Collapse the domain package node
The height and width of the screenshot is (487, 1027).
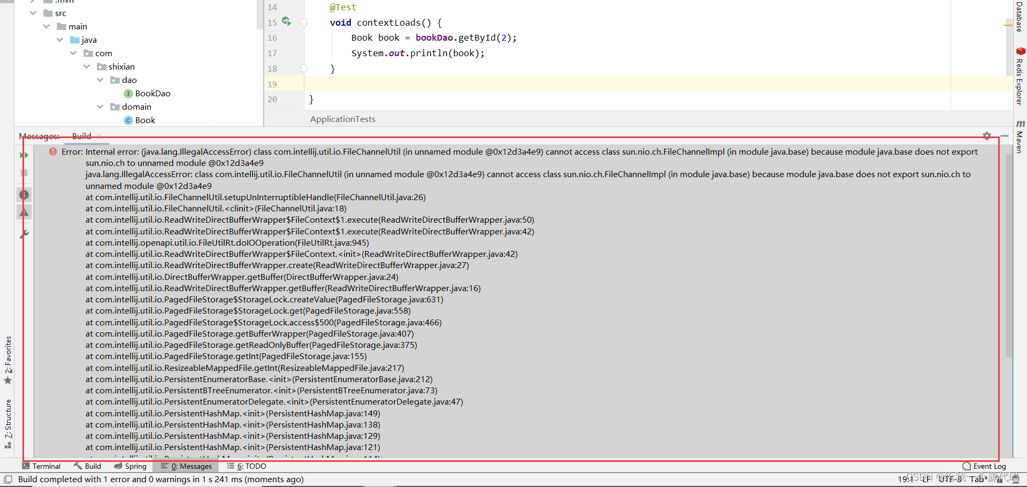(x=100, y=106)
